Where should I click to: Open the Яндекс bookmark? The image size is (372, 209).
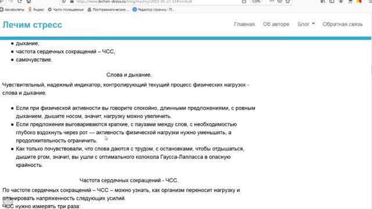point(36,10)
